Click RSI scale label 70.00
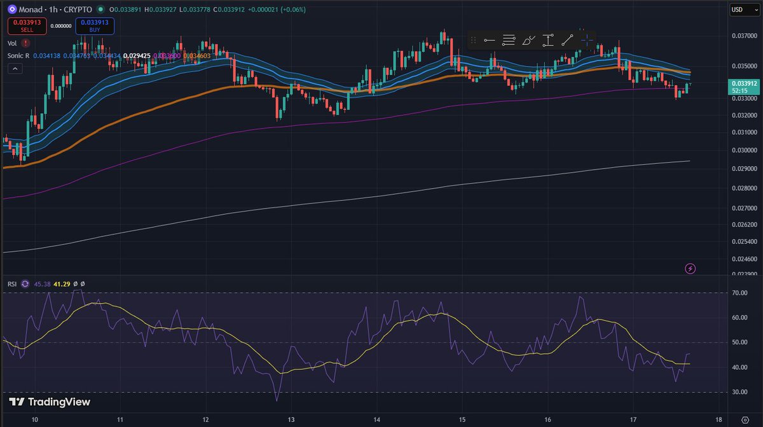The width and height of the screenshot is (763, 427). [739, 293]
